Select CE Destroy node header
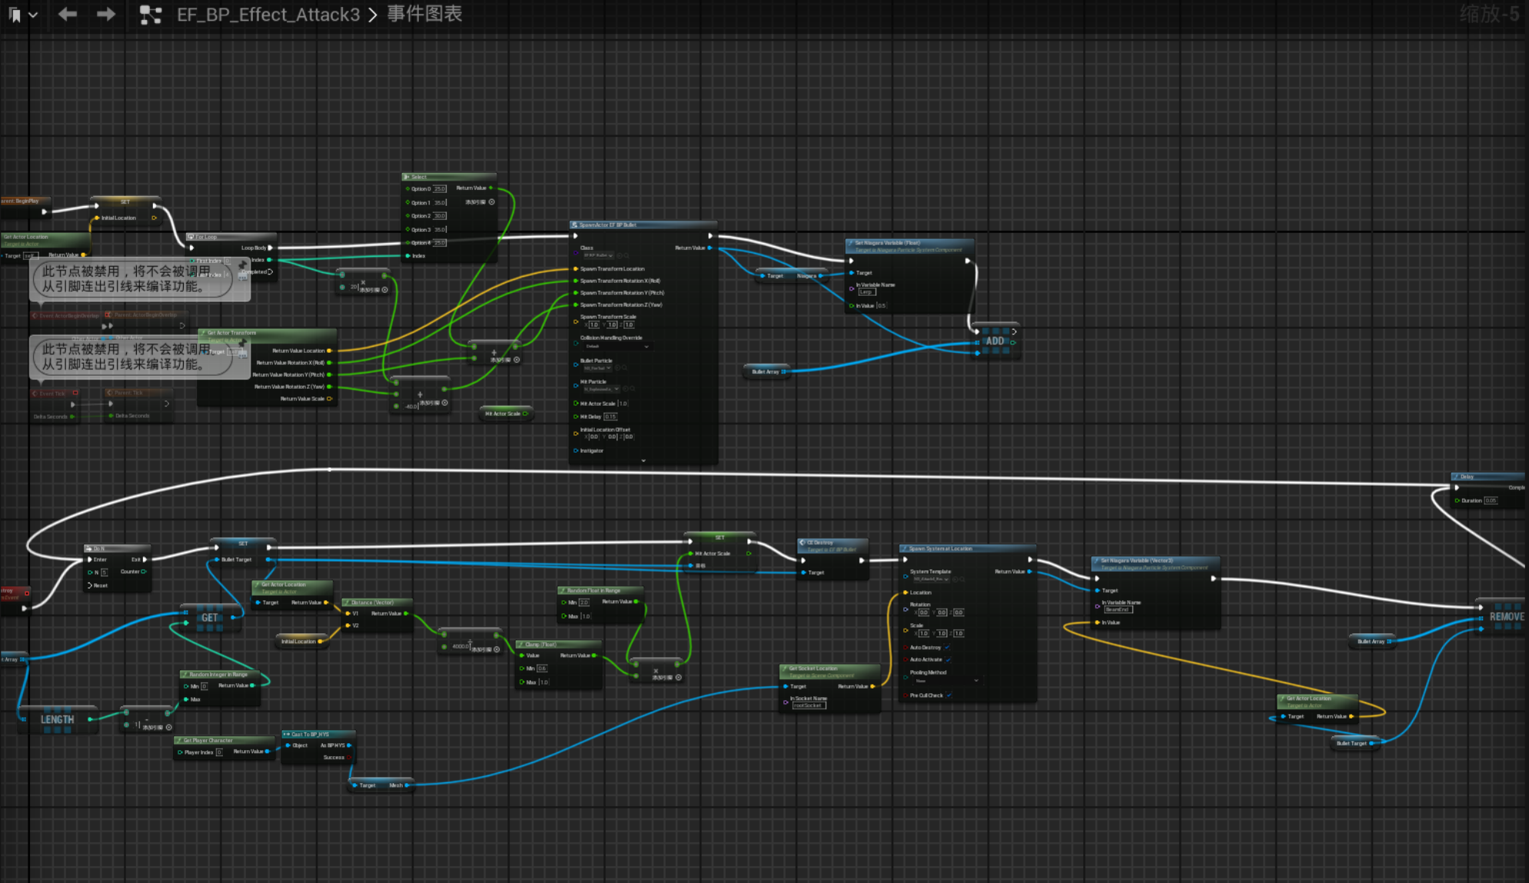Viewport: 1529px width, 883px height. point(833,546)
